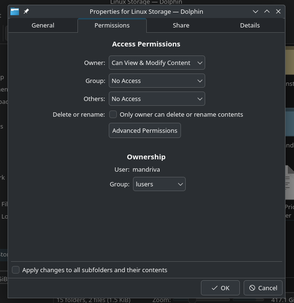294x303 pixels.
Task: Select the Permissions tab
Action: click(x=112, y=26)
